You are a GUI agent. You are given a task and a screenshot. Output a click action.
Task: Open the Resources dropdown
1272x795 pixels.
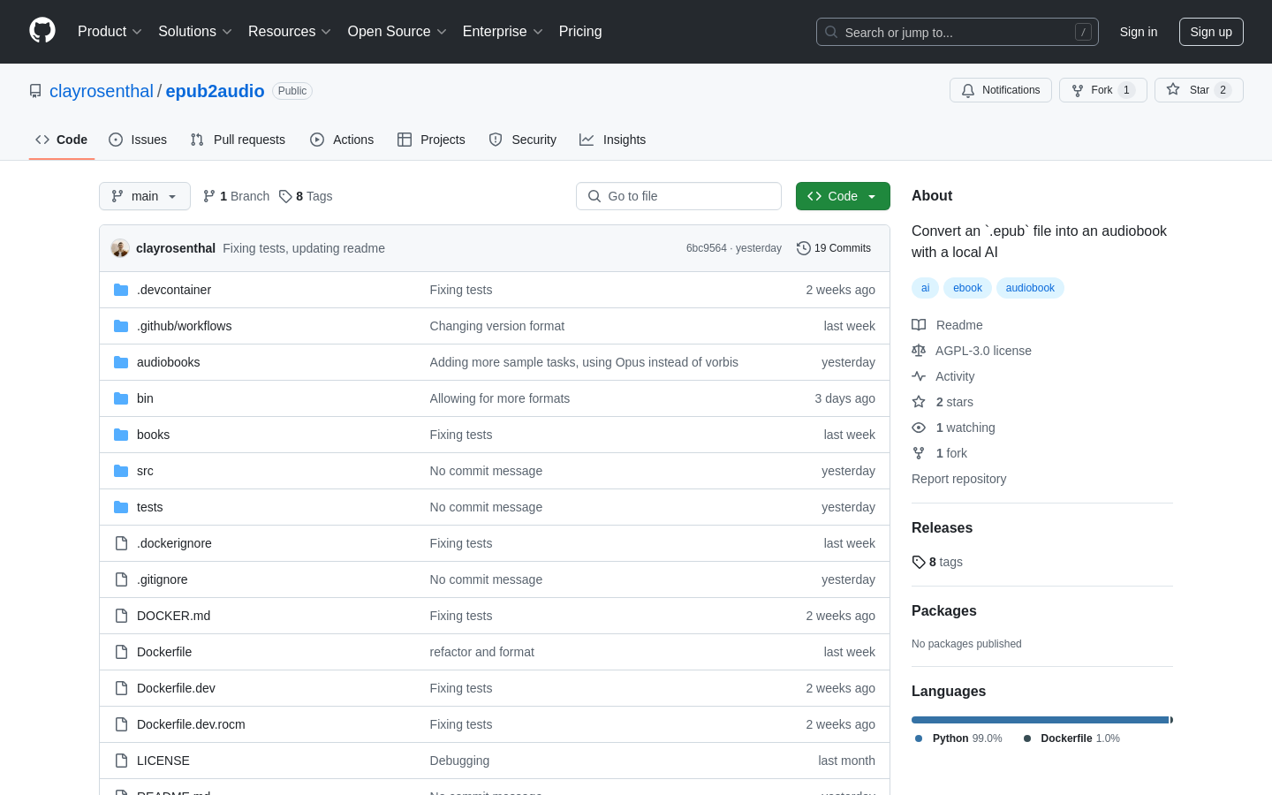tap(290, 32)
